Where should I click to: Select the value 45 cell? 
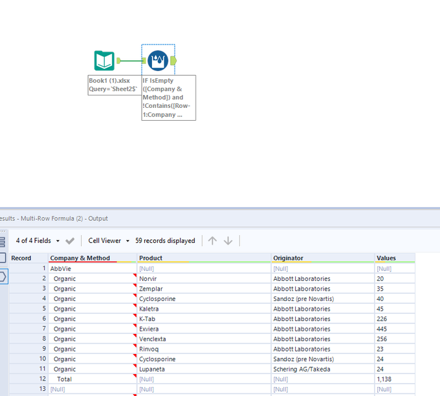395,309
